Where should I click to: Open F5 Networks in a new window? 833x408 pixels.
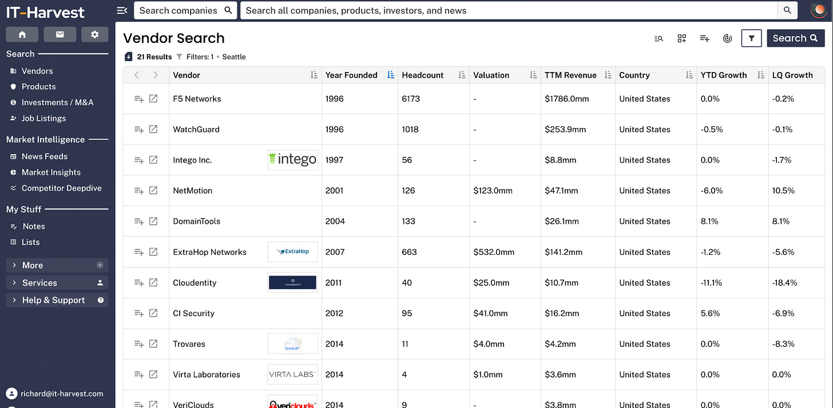pyautogui.click(x=153, y=98)
